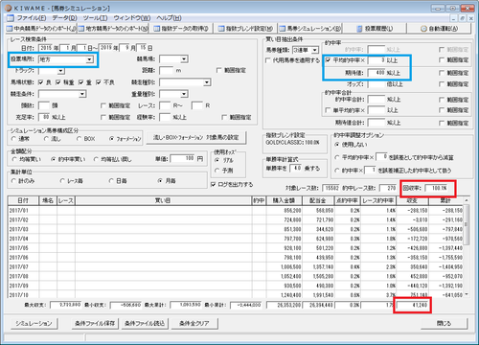
Task: Click the 条件全クリア button
Action: pyautogui.click(x=194, y=324)
